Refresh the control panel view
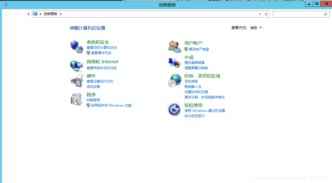The height and width of the screenshot is (183, 332). point(266,14)
